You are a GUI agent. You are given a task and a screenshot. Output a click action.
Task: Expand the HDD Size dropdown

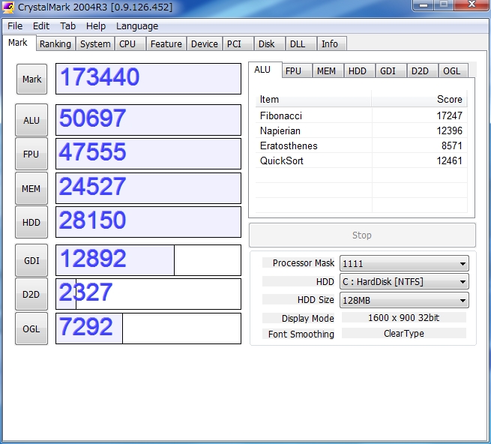click(404, 300)
